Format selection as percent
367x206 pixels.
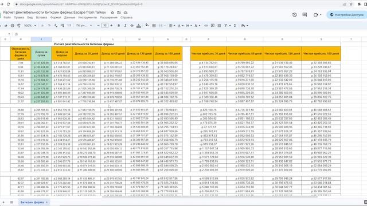tap(49, 25)
